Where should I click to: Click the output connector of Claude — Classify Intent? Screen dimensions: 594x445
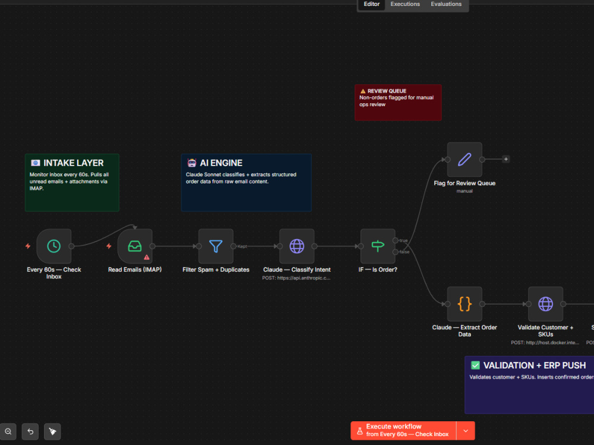(314, 246)
